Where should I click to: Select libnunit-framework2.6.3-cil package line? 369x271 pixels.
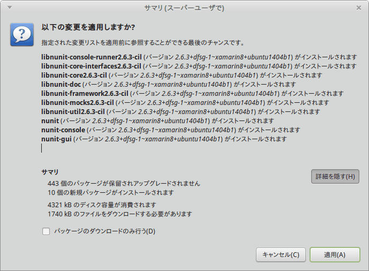pos(192,93)
